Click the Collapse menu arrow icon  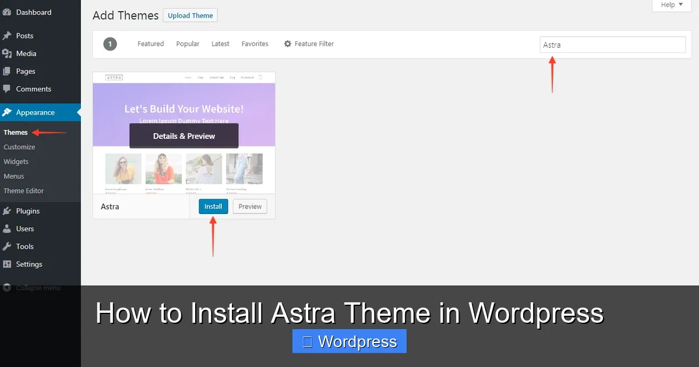click(x=7, y=287)
